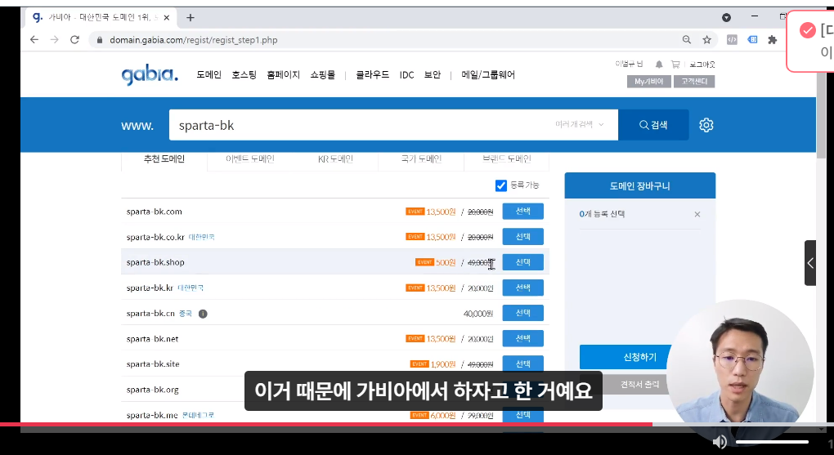Click the 40,000원 price for sparta-bk.cn
Viewport: 834px width, 455px height.
(478, 314)
